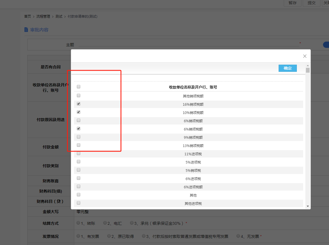Click the dialog scrollbar down arrow

point(308,206)
